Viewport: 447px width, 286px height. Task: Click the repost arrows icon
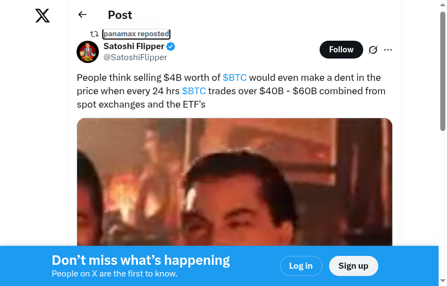(94, 34)
